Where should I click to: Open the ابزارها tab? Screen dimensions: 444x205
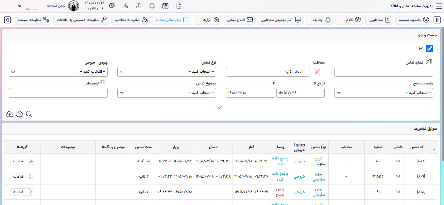(x=208, y=20)
